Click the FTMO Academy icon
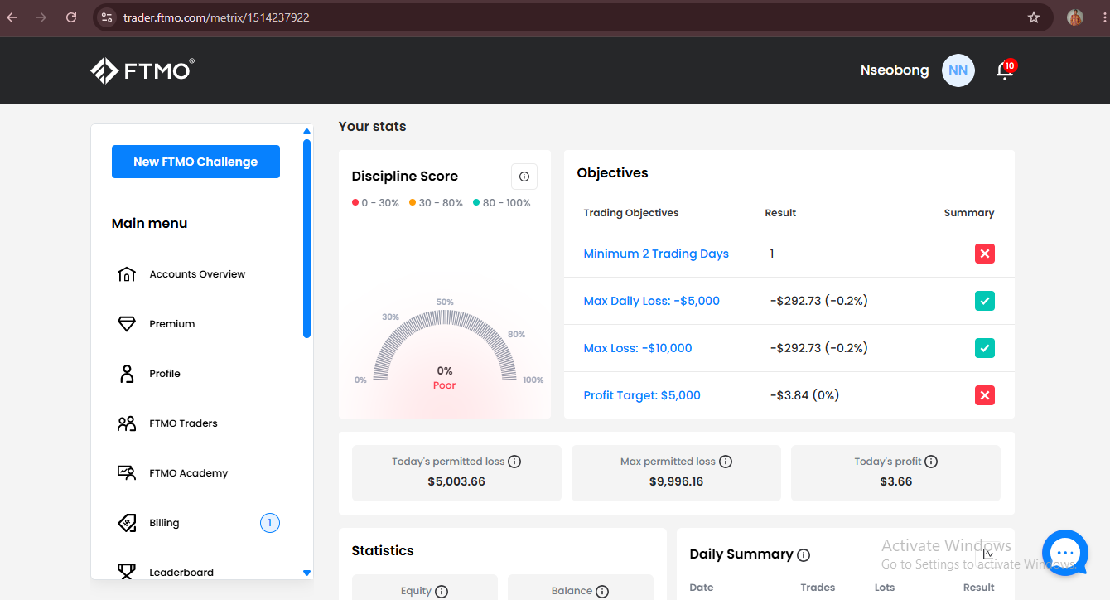 [127, 473]
